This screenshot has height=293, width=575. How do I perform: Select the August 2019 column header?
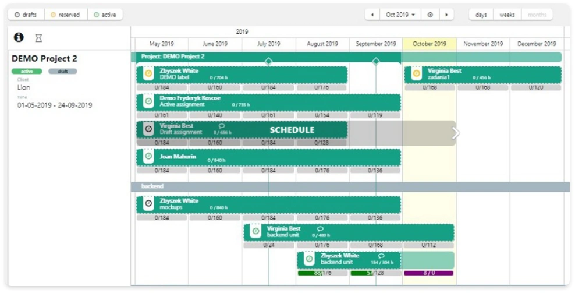click(322, 44)
